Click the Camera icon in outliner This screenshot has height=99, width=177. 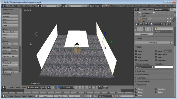click(140, 19)
